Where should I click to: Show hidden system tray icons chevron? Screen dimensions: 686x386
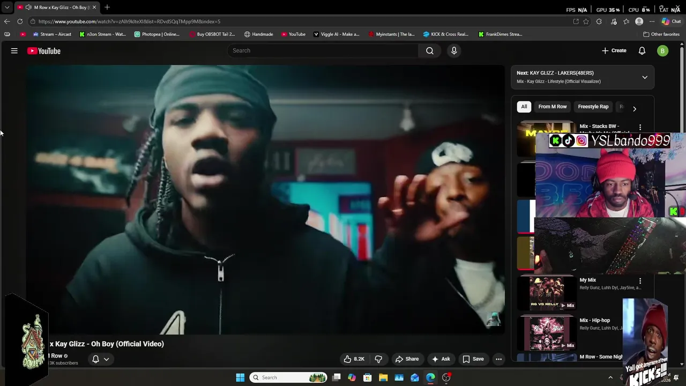pyautogui.click(x=610, y=377)
